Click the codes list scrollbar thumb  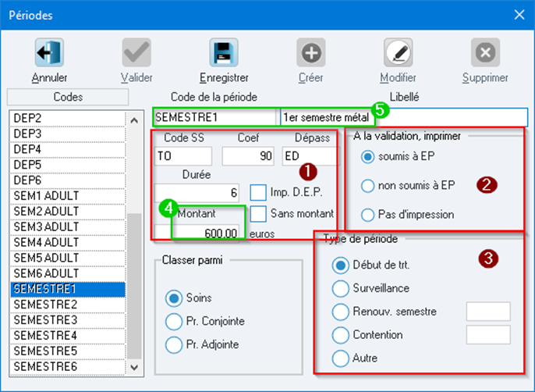pos(134,287)
